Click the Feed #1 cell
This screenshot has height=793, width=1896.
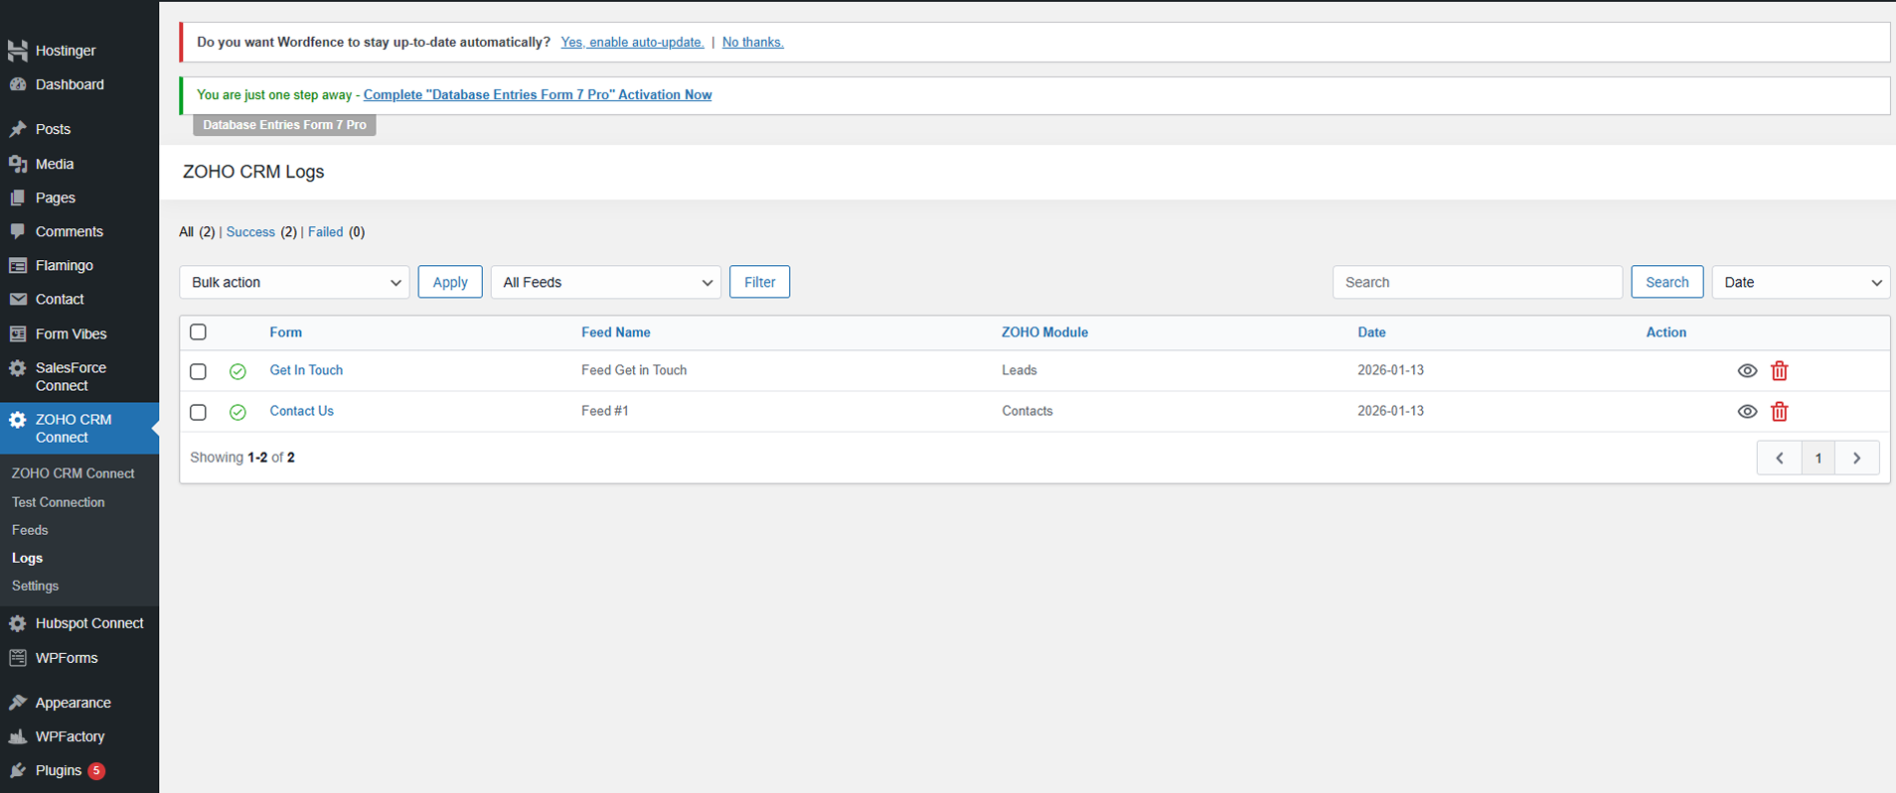point(605,411)
